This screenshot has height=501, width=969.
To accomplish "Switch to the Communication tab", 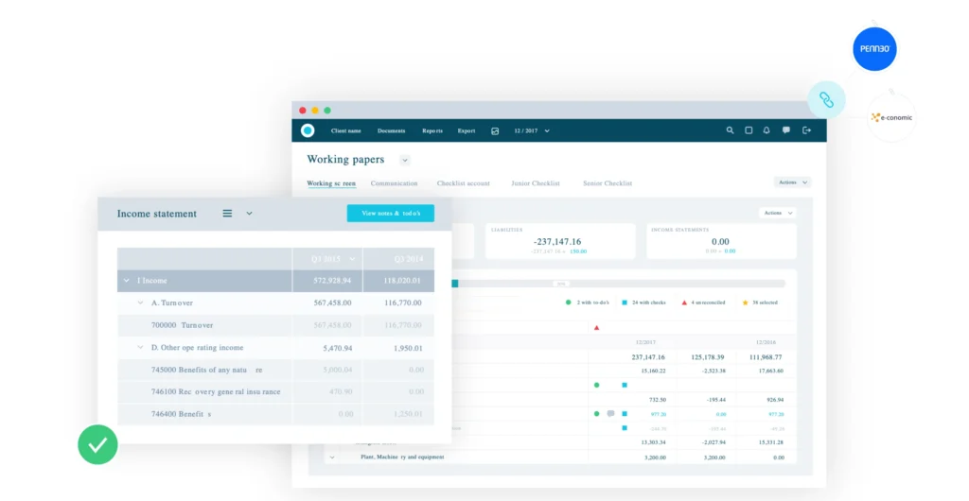I will click(394, 183).
